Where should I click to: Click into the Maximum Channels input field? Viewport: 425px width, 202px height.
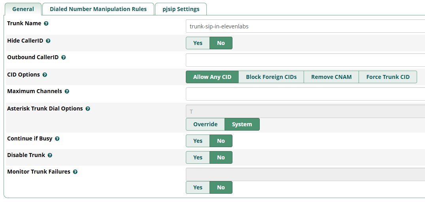click(304, 94)
